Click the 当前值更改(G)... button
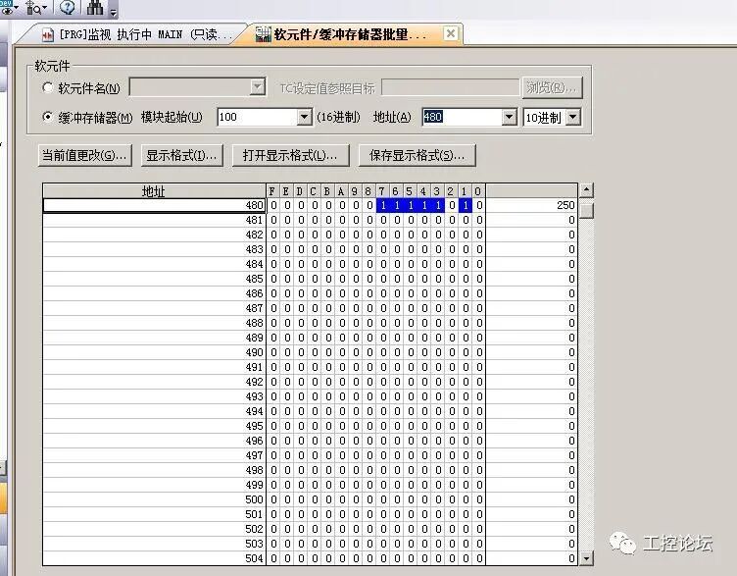 tap(85, 155)
